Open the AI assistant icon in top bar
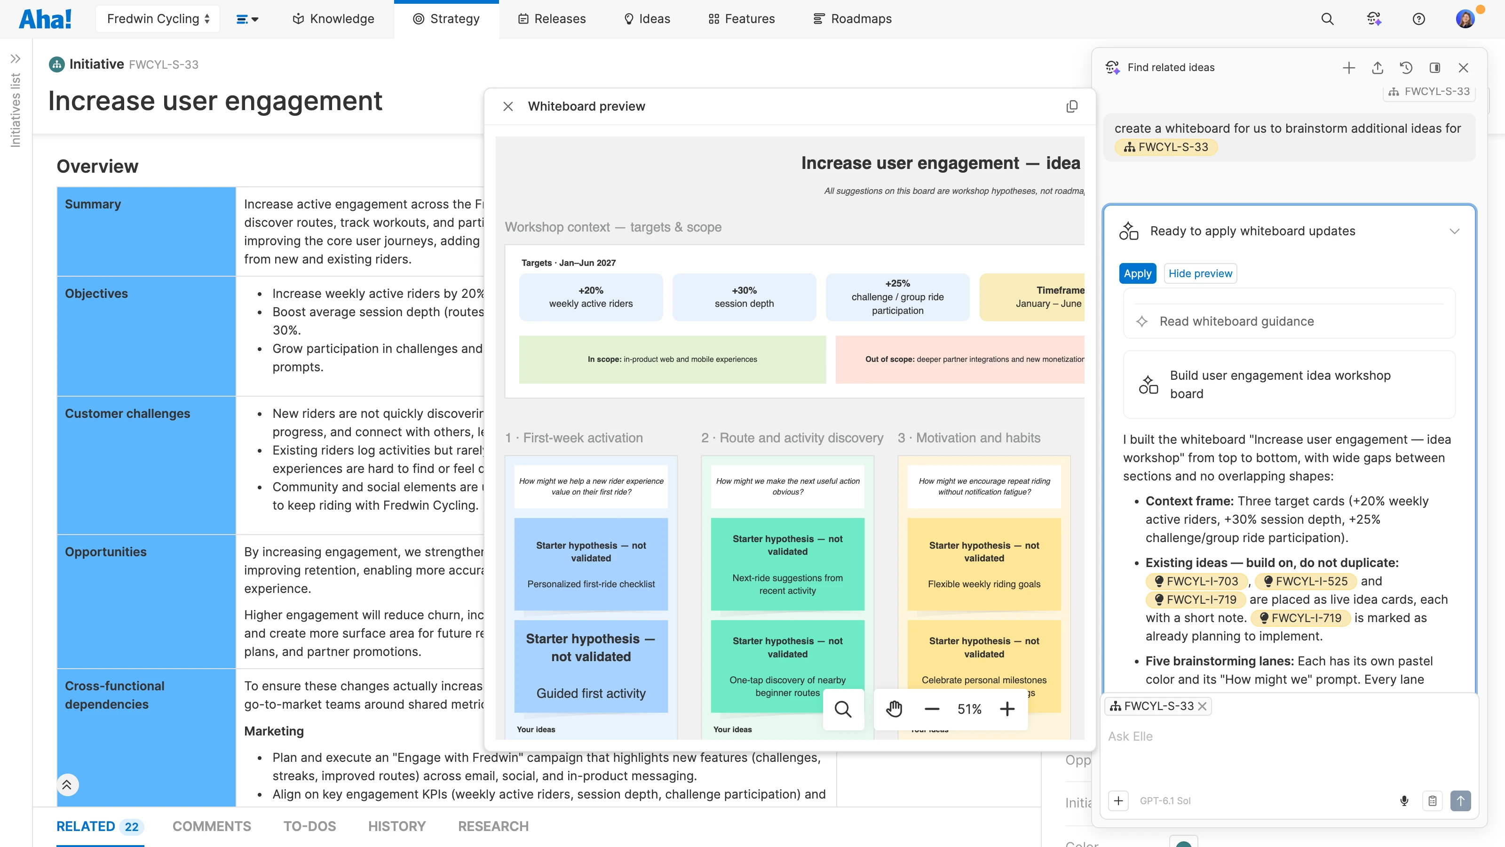Screen dimensions: 1505x847 tap(1374, 19)
